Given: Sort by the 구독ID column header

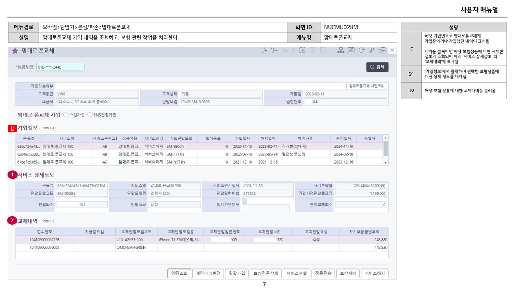Looking at the screenshot, I should pyautogui.click(x=28, y=138).
